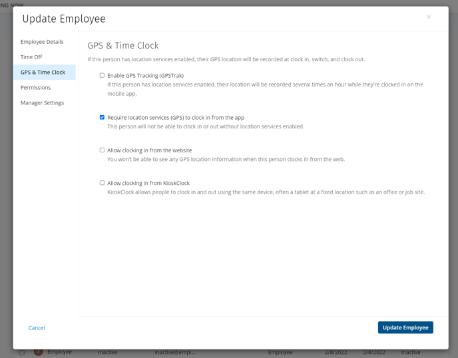Click the Update Employee dialog title
The width and height of the screenshot is (458, 358).
pos(64,19)
